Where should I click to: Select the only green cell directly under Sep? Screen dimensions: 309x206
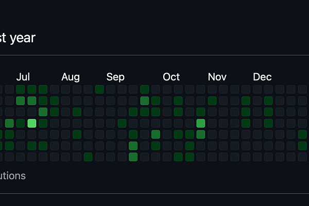122,123
